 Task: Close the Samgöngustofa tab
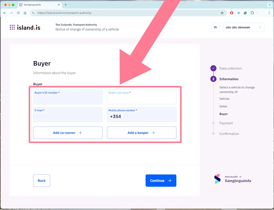tap(59, 5)
